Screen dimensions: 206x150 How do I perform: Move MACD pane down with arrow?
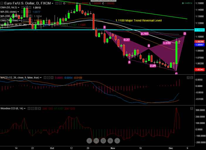[192, 77]
